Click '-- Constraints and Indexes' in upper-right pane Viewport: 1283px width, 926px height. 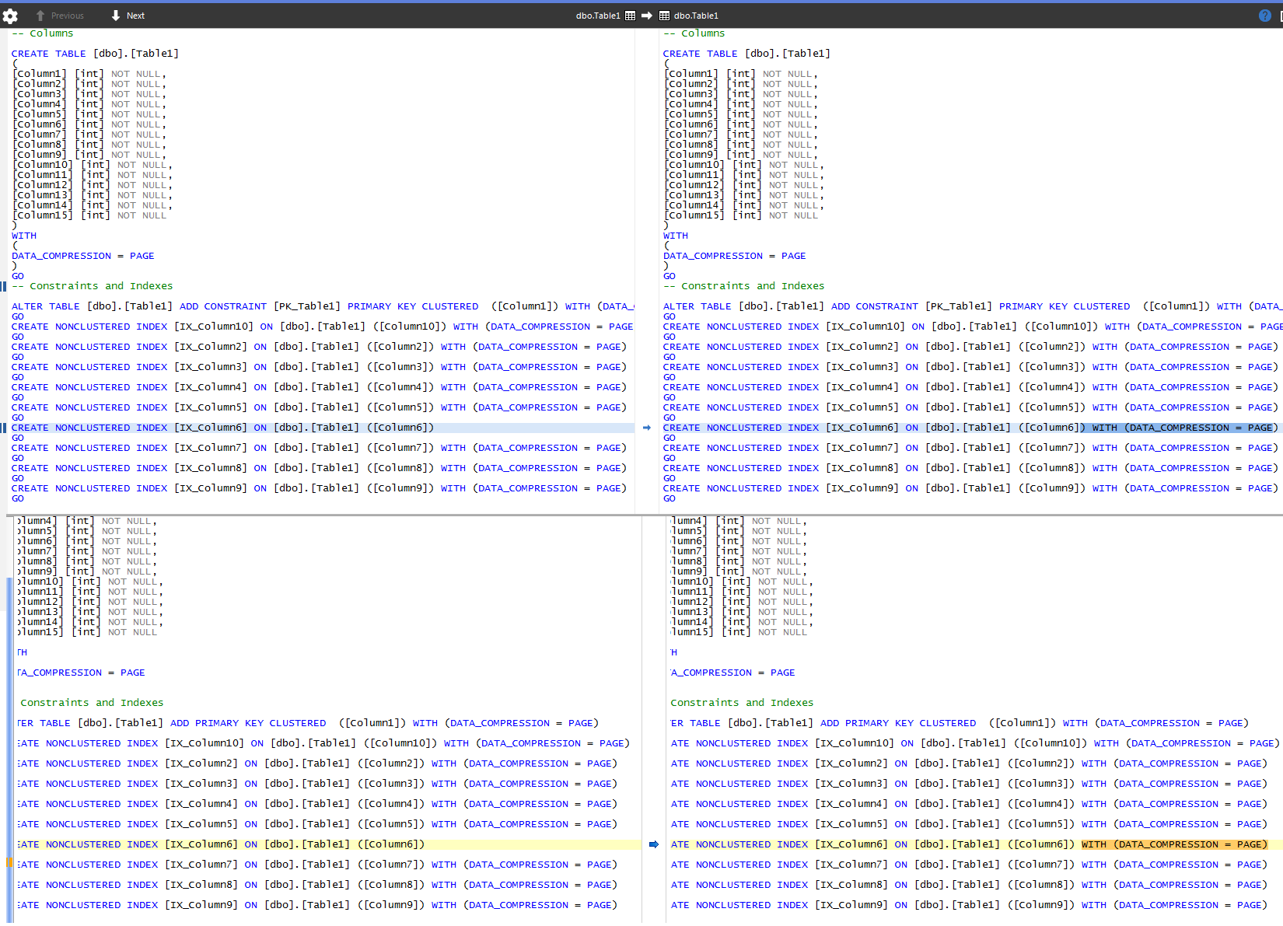743,286
